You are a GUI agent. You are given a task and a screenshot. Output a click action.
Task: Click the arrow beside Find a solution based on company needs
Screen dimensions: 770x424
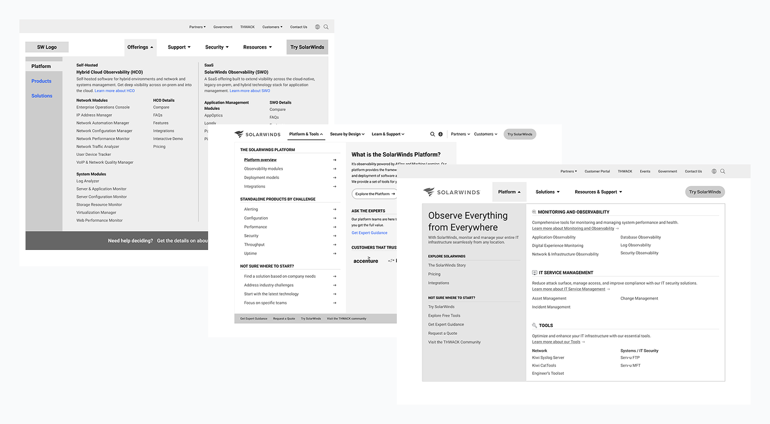click(x=334, y=276)
